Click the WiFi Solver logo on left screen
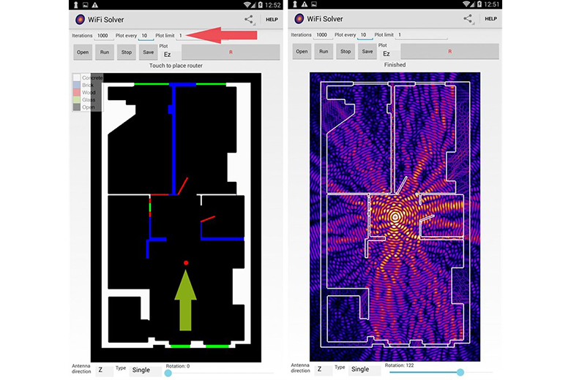This screenshot has width=571, height=380. [x=82, y=20]
